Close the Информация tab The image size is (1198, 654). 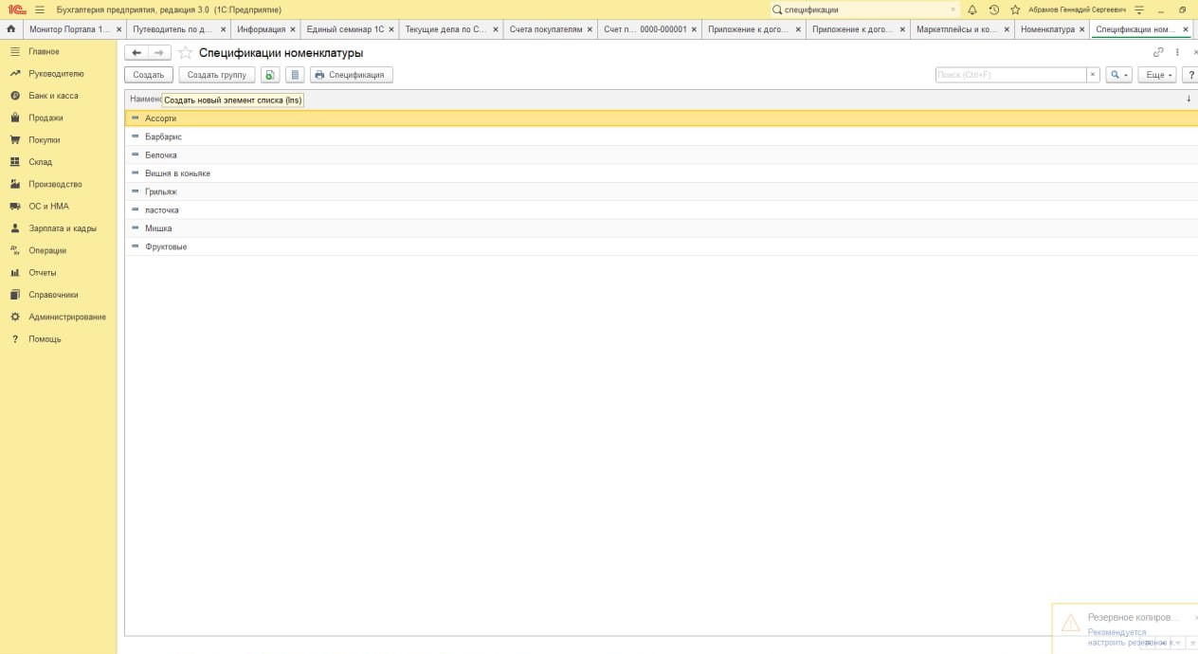pyautogui.click(x=293, y=29)
